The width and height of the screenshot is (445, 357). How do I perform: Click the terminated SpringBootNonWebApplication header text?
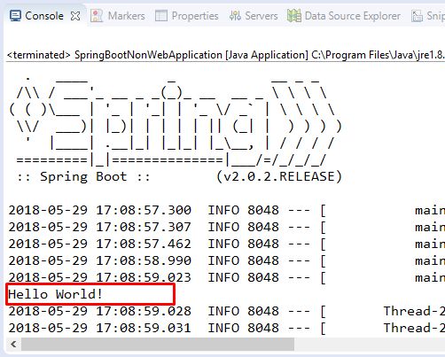click(226, 55)
